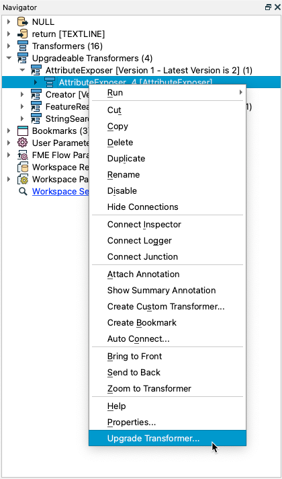
Task: Choose Create Custom Transformer... option
Action: 167,306
